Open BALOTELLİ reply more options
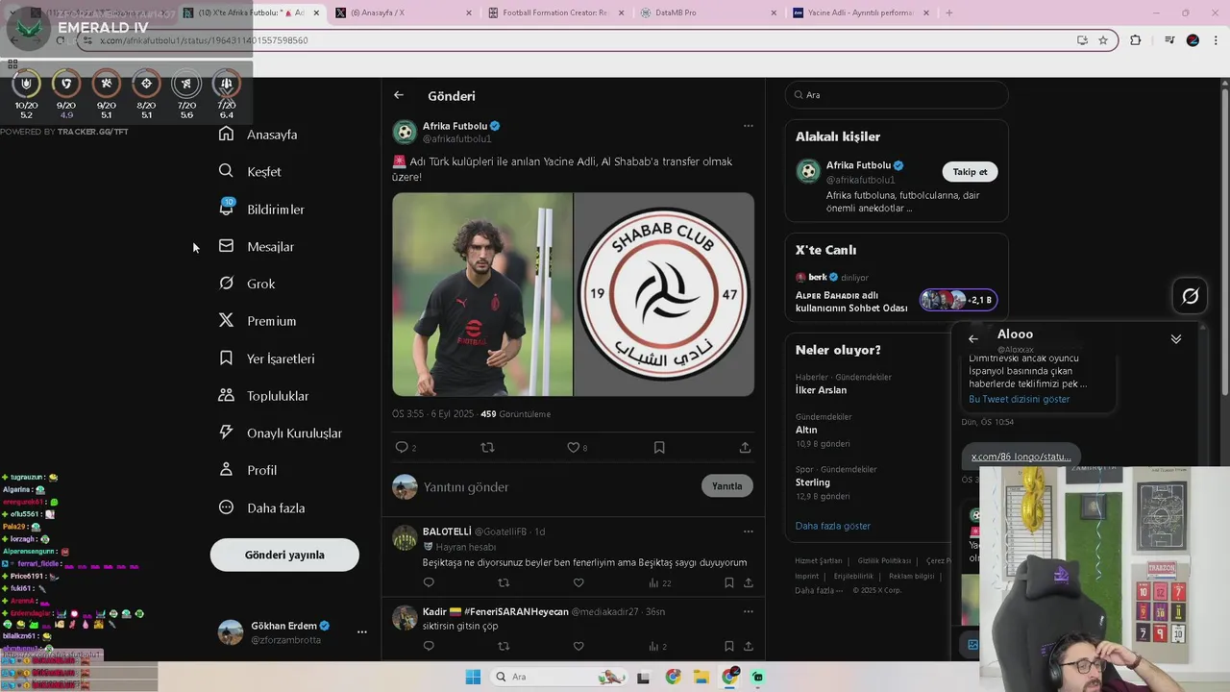1230x692 pixels. pos(748,531)
